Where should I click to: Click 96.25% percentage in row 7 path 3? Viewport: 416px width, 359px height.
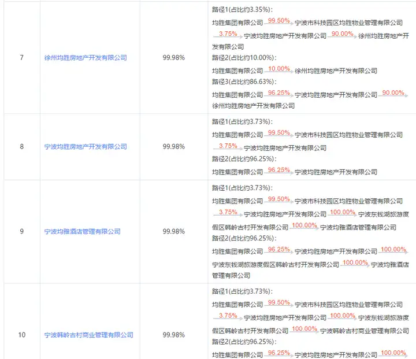(279, 92)
